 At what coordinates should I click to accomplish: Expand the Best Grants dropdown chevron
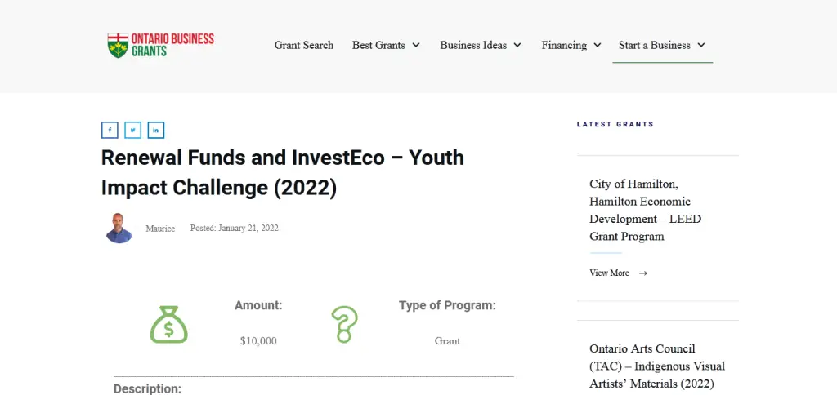pyautogui.click(x=416, y=46)
